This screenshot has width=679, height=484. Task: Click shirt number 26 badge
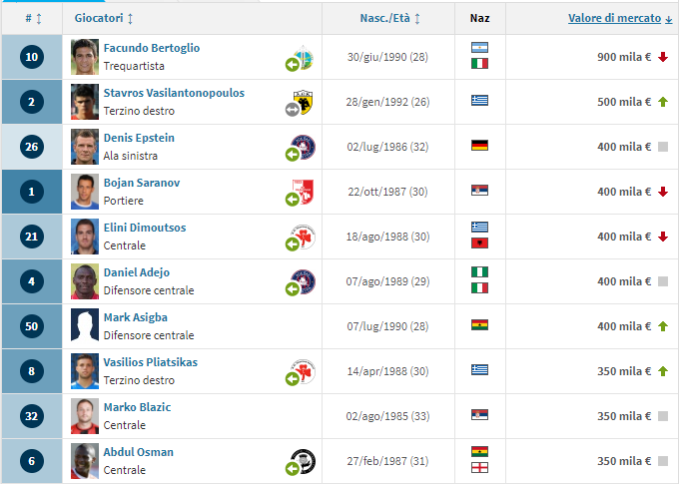coord(32,147)
